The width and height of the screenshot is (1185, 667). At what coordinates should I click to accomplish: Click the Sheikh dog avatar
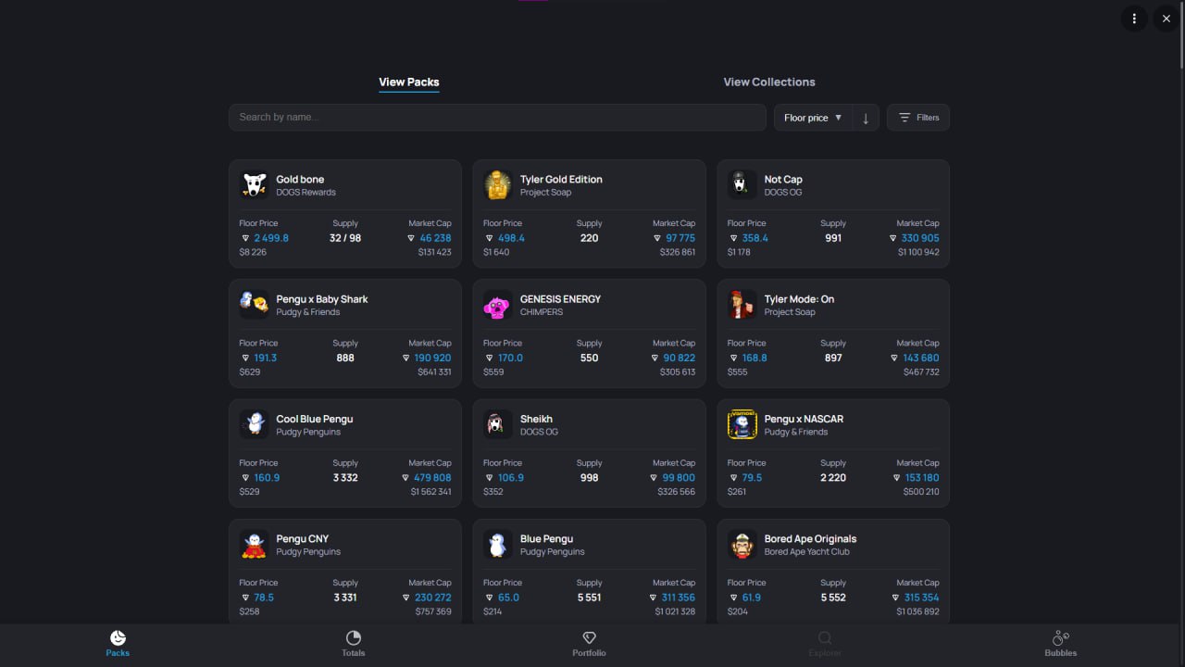(x=498, y=424)
